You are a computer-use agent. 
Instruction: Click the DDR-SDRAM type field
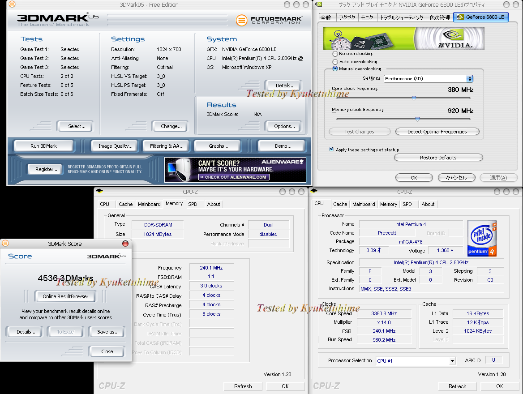tap(158, 225)
